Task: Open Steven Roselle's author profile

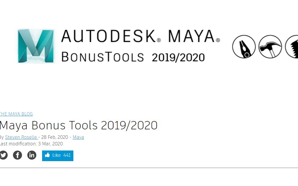Action: coord(21,137)
